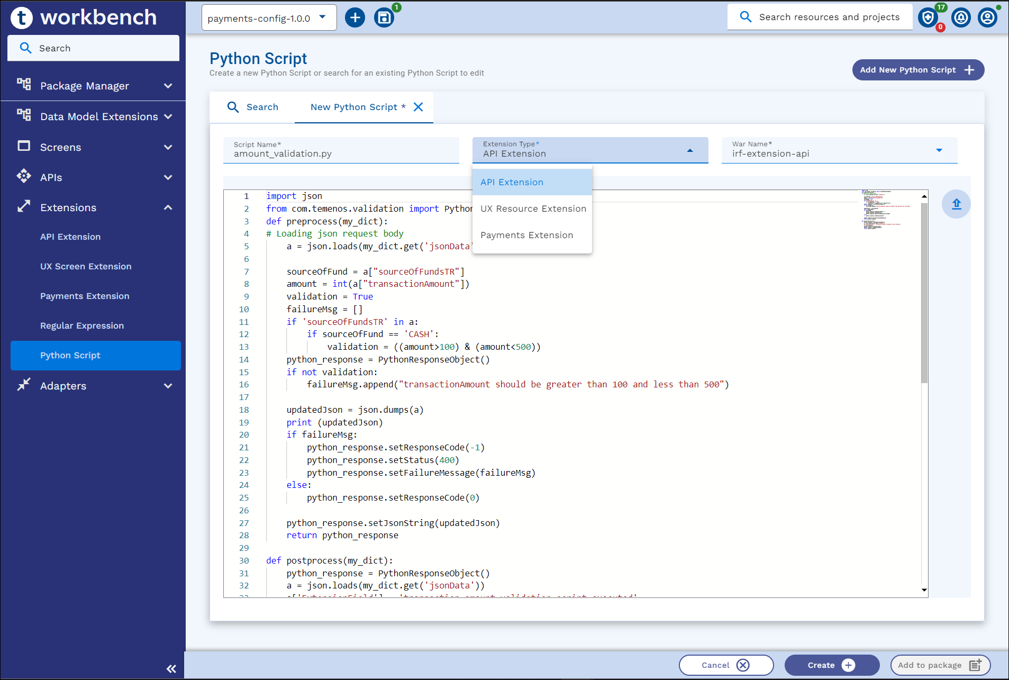Click the workbench logo icon
Viewport: 1009px width, 680px height.
click(x=22, y=17)
